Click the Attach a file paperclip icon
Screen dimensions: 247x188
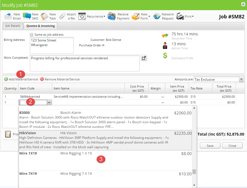tap(62, 16)
